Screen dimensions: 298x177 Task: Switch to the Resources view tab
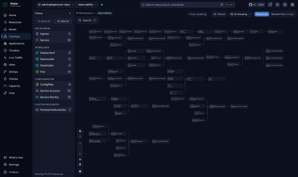[x=262, y=14]
